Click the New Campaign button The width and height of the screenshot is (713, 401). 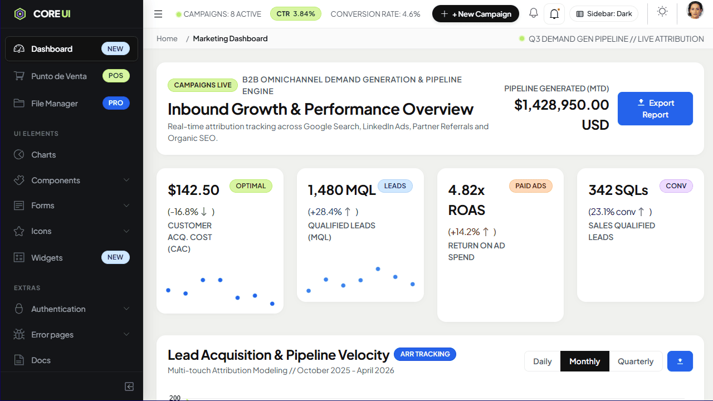point(476,14)
